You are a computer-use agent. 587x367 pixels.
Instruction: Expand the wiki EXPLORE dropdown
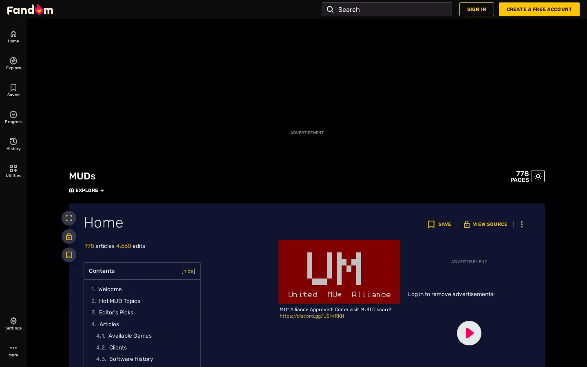coord(86,190)
